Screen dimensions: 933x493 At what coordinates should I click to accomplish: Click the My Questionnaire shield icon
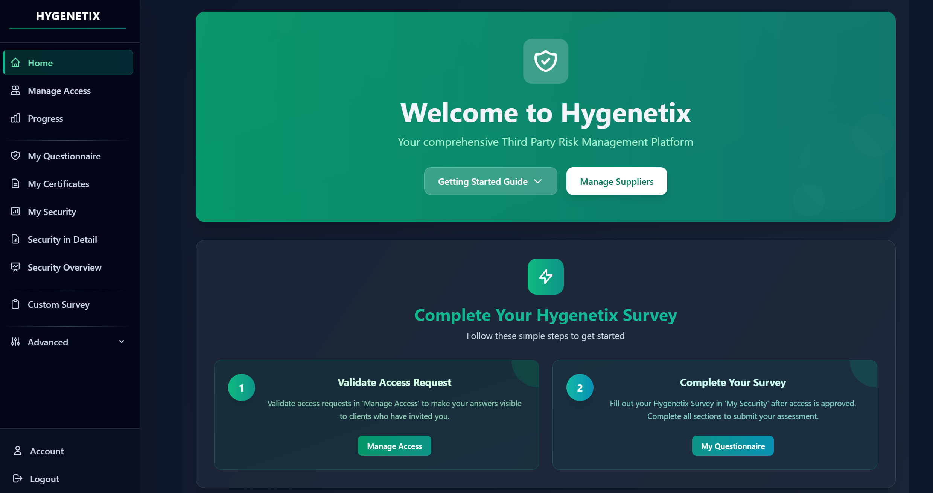[15, 155]
